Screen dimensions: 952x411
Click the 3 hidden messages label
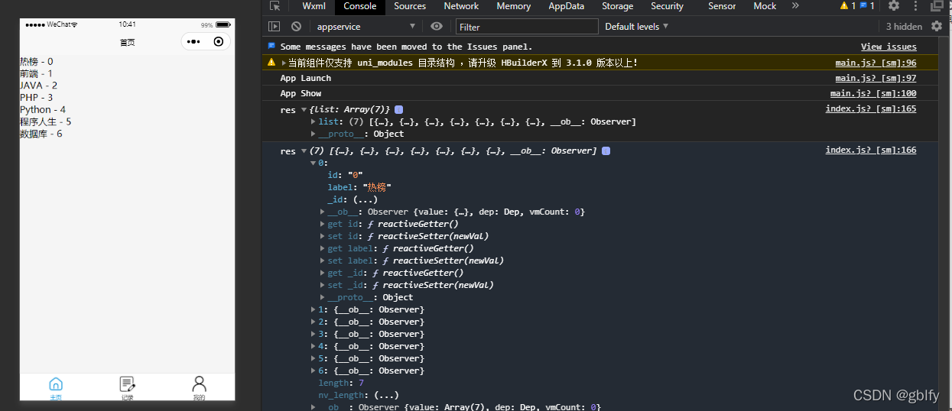click(904, 27)
